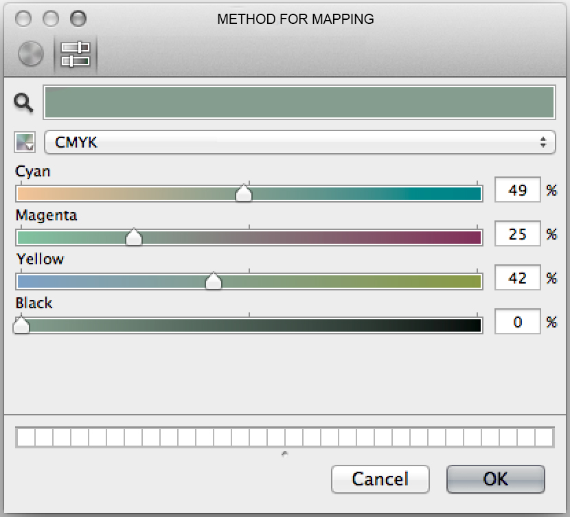Activate the magnifying glass color sampler

coord(24,103)
